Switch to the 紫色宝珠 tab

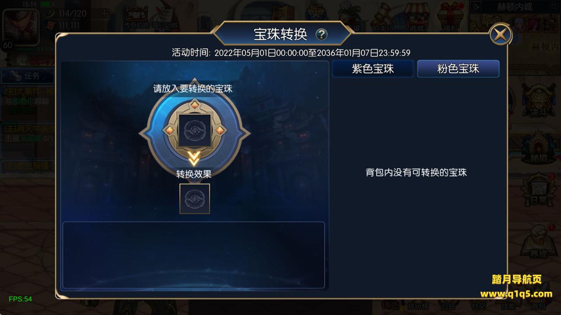pyautogui.click(x=373, y=69)
